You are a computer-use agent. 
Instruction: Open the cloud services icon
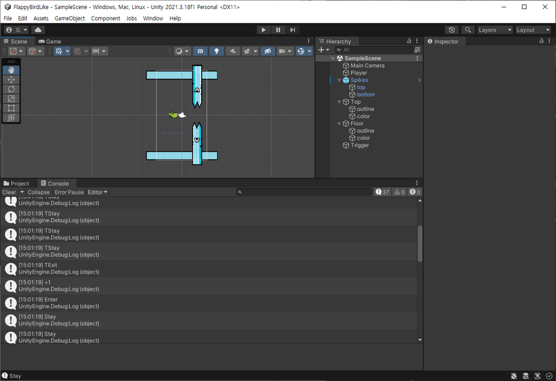(38, 30)
